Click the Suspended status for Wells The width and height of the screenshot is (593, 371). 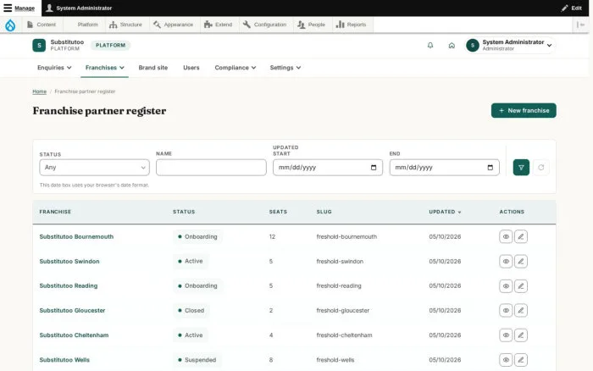(197, 360)
